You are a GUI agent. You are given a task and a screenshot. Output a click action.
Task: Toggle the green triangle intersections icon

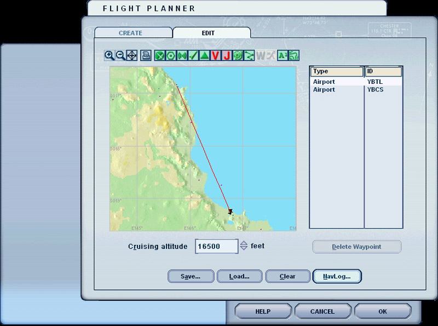tap(204, 55)
